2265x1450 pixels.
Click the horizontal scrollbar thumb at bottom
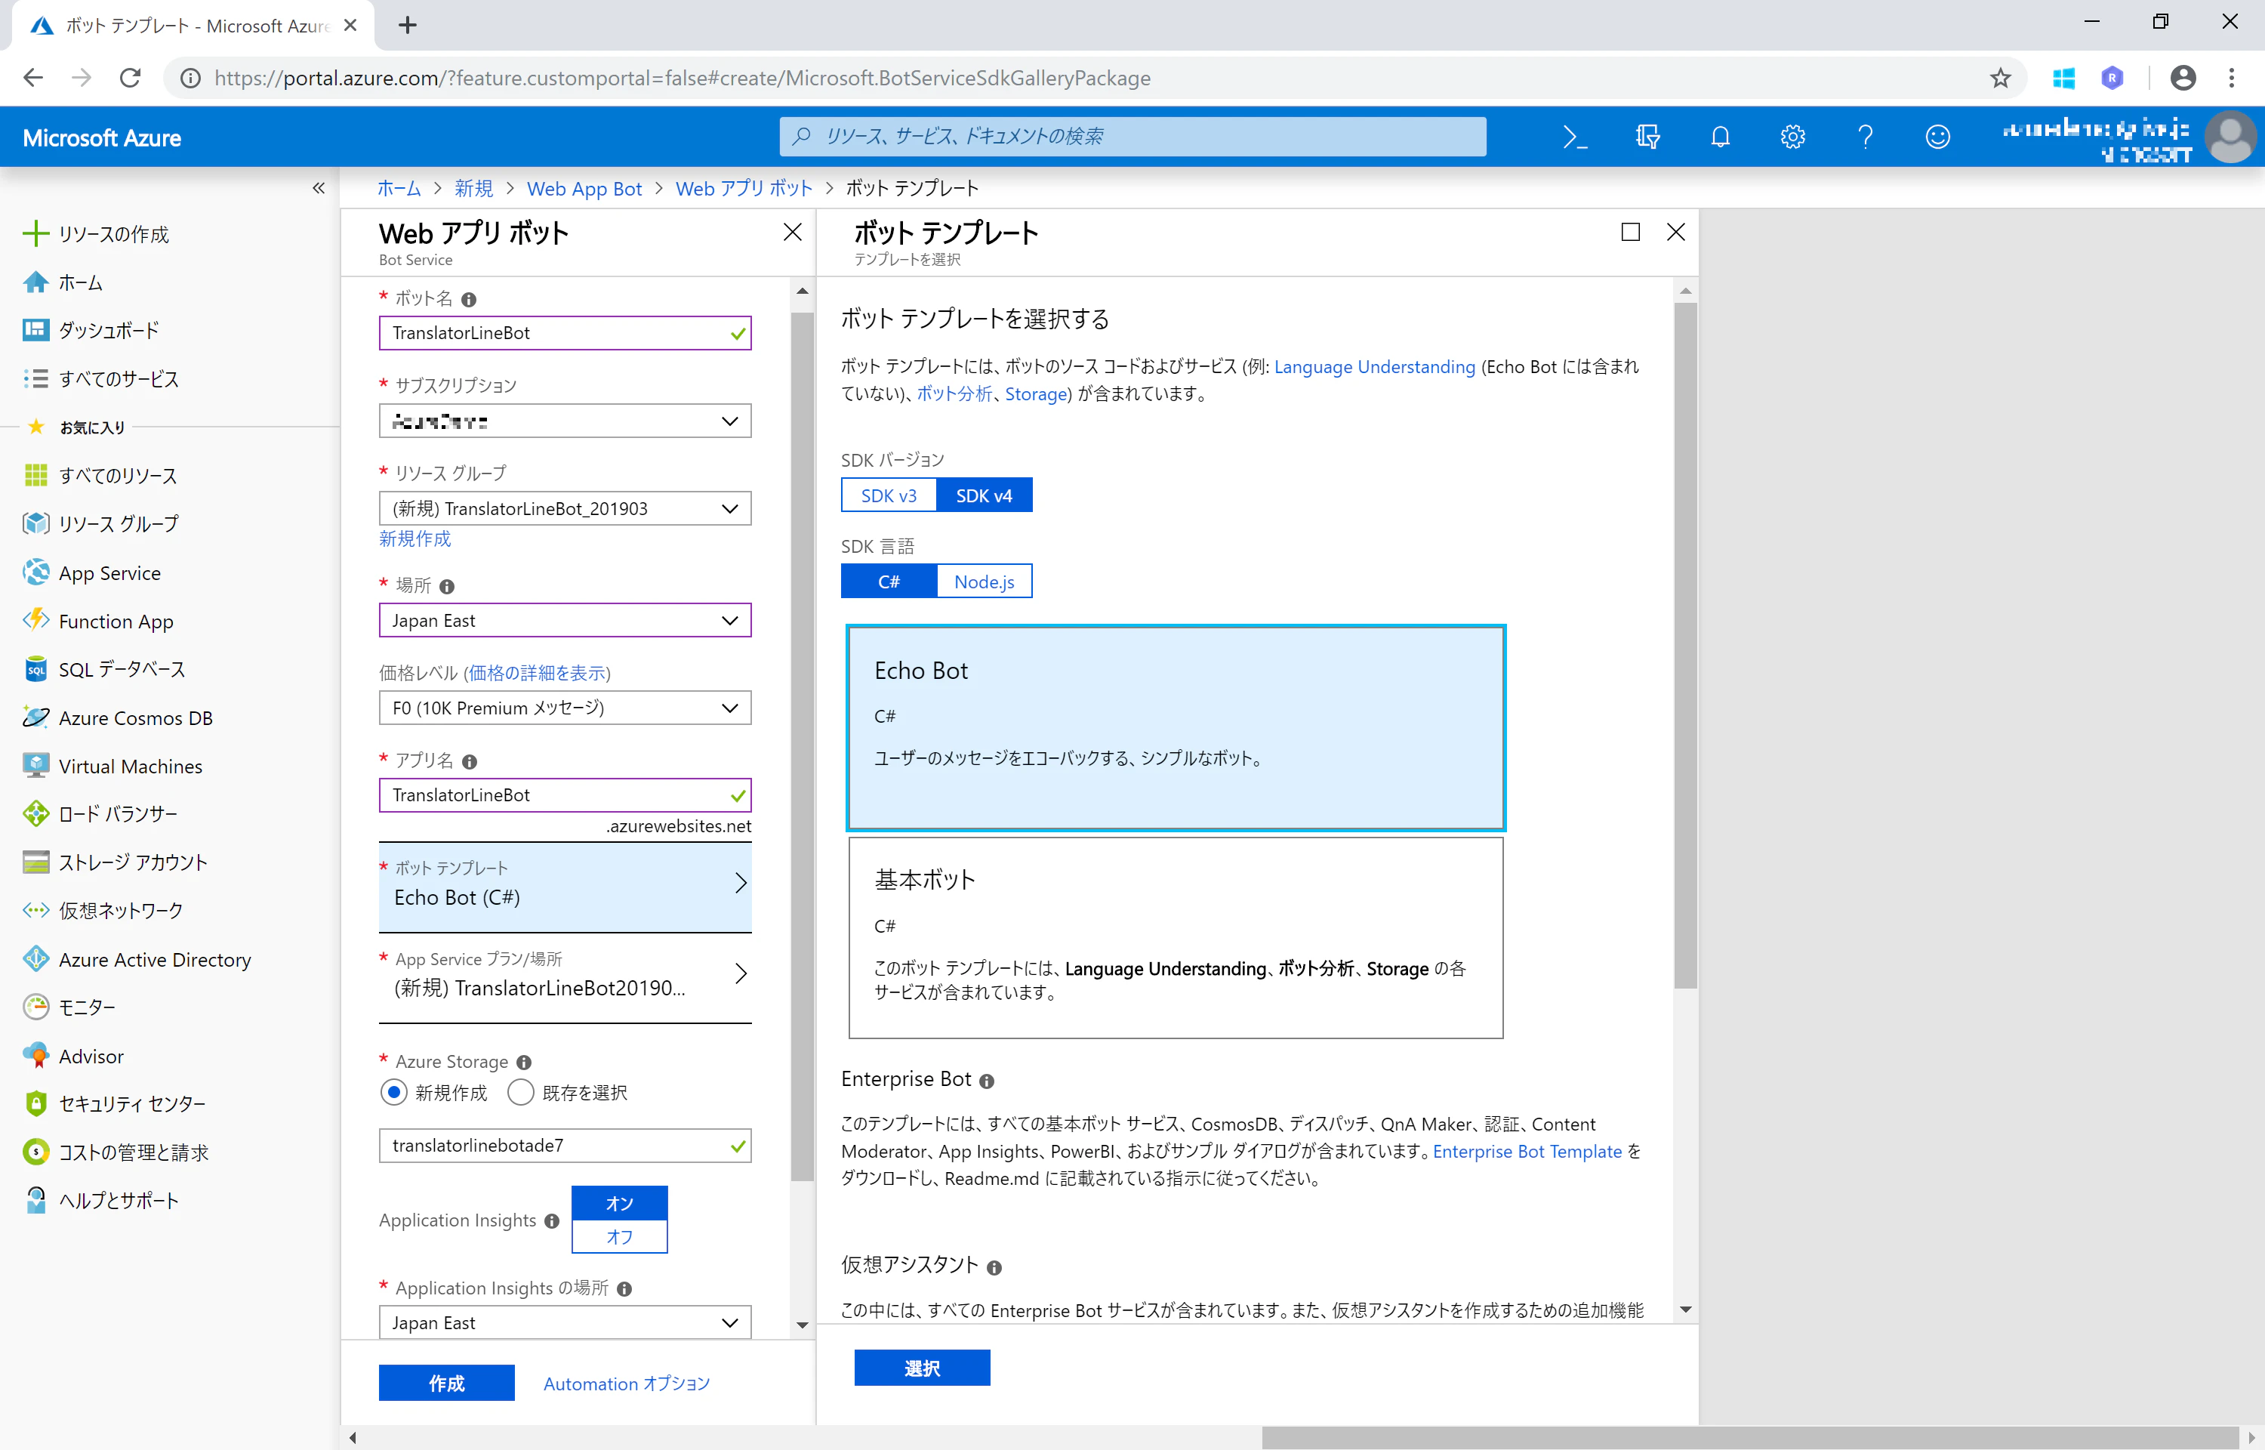point(1749,1438)
